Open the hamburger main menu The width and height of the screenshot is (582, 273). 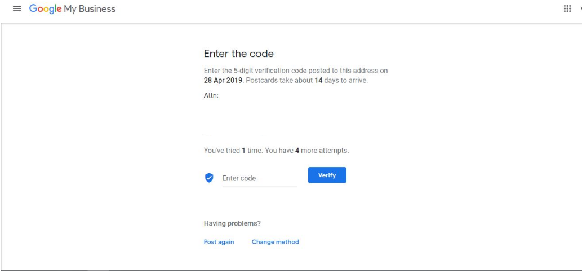click(17, 9)
